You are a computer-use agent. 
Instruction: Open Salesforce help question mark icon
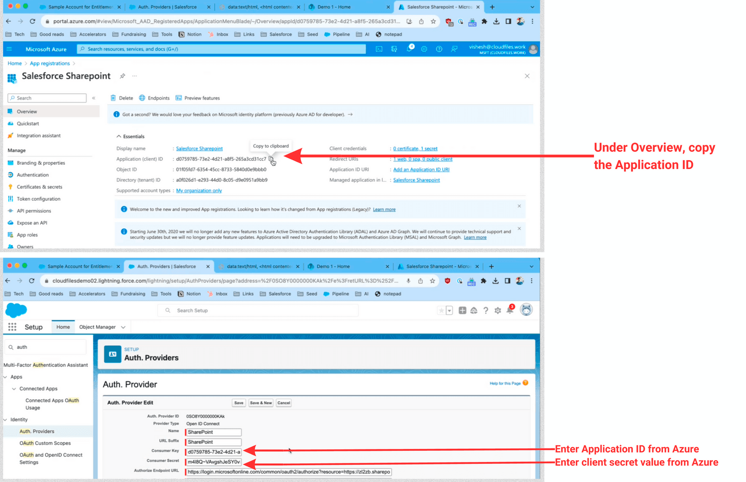pyautogui.click(x=485, y=310)
